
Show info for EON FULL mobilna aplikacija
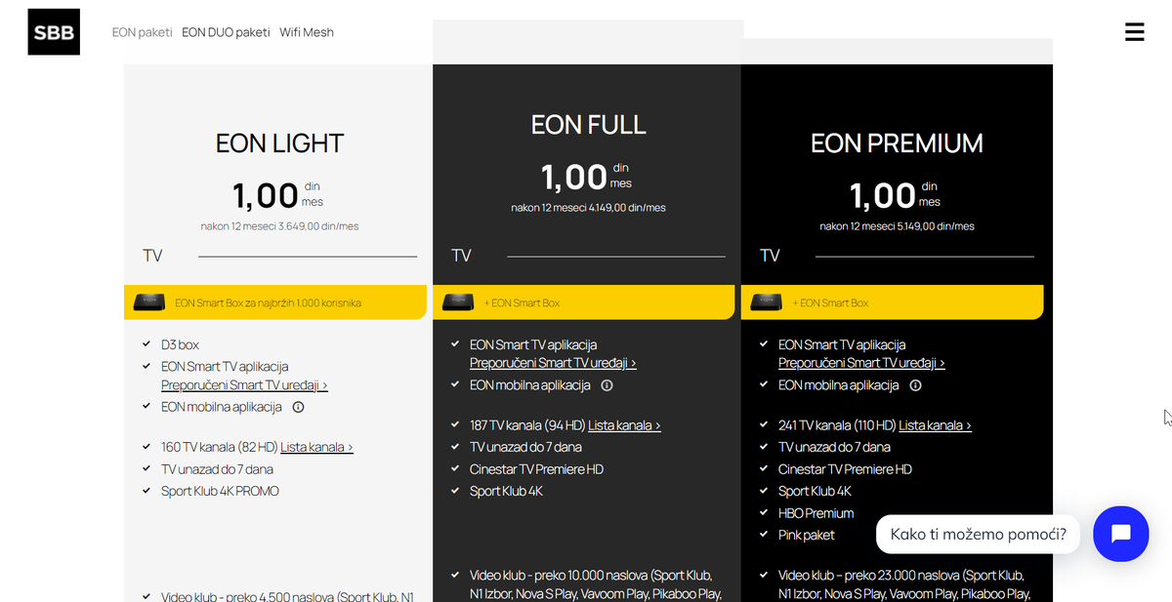click(x=607, y=385)
